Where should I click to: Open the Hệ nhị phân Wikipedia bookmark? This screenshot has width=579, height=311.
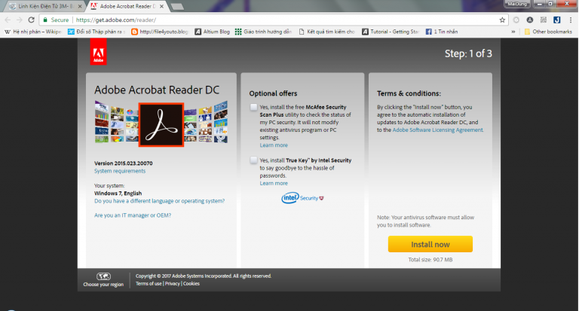pos(33,32)
